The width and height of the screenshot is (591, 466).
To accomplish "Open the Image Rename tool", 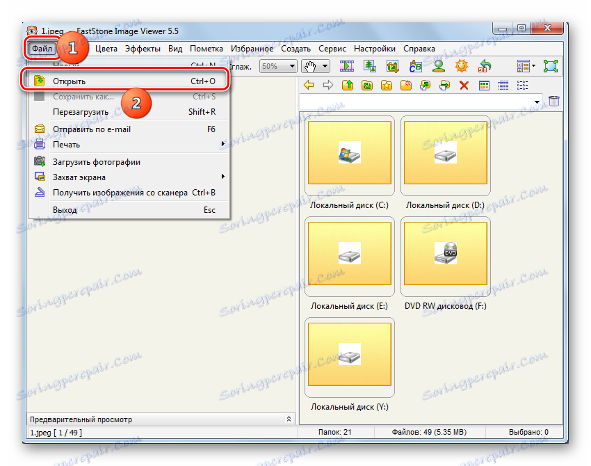I will [x=414, y=65].
